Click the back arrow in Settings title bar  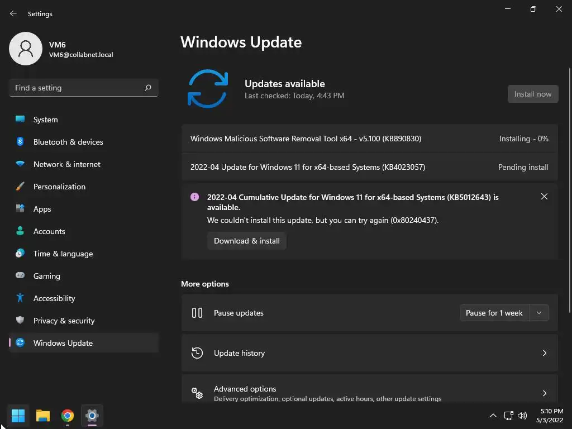(13, 13)
